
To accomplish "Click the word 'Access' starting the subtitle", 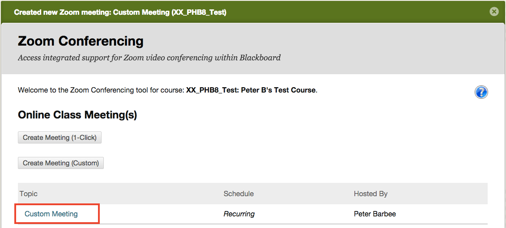I will (29, 58).
